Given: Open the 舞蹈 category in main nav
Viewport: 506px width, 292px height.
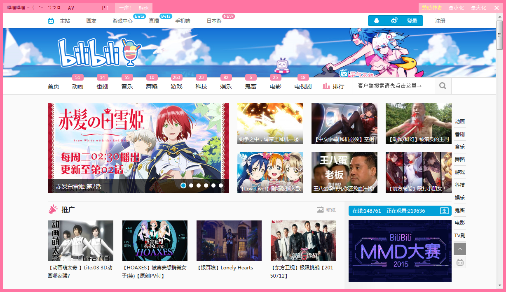Looking at the screenshot, I should [152, 86].
